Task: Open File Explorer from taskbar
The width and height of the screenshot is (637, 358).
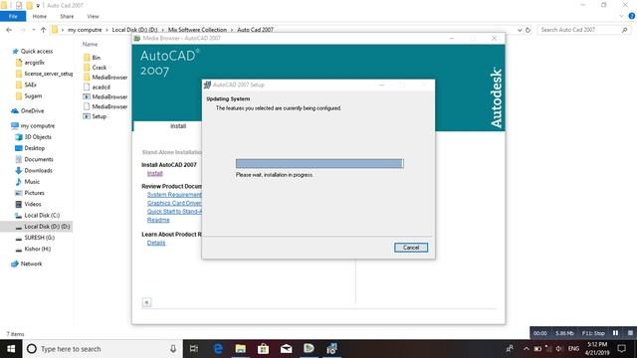Action: coord(241,349)
